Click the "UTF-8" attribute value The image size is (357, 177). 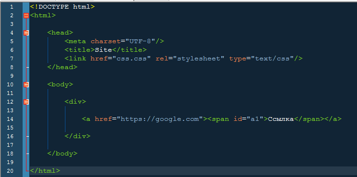pos(140,41)
